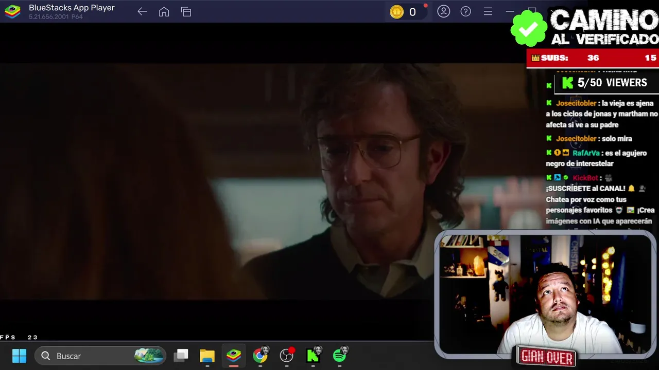The width and height of the screenshot is (659, 370).
Task: Click the BlueStacks logo icon
Action: pos(12,11)
